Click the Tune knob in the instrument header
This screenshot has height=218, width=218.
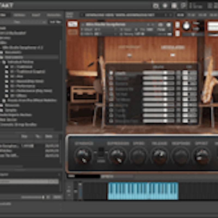point(186,26)
